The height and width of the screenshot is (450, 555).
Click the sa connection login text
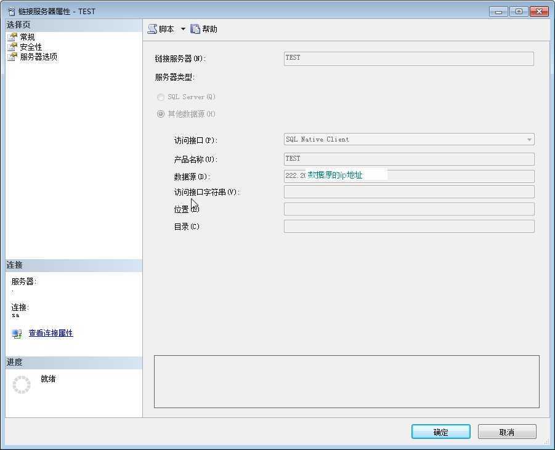[15, 315]
